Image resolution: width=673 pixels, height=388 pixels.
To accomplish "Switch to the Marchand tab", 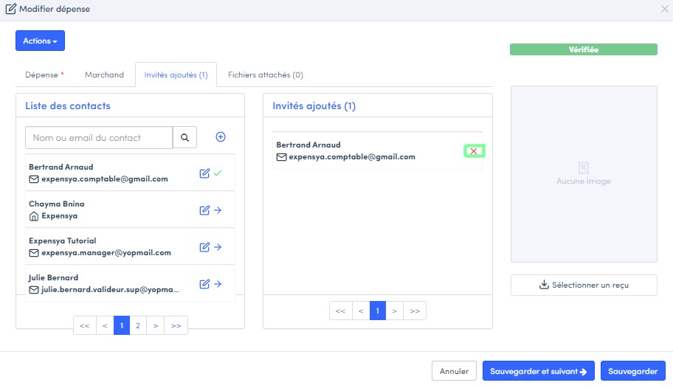I will (x=104, y=75).
